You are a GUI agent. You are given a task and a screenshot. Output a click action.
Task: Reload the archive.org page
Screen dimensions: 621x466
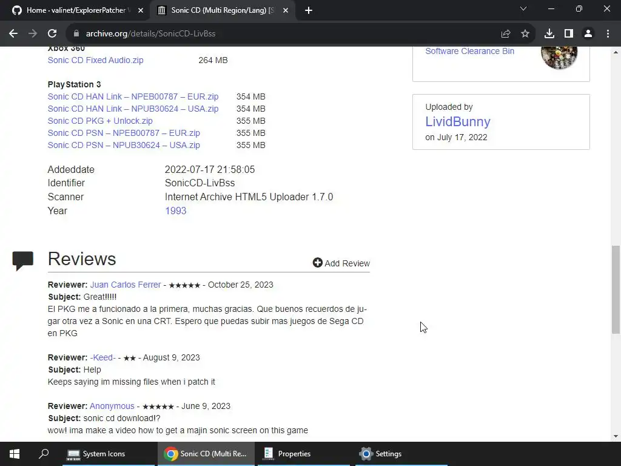click(x=52, y=34)
